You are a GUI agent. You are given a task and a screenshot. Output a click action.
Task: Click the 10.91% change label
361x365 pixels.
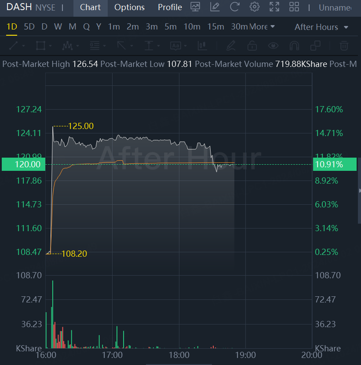coord(335,164)
